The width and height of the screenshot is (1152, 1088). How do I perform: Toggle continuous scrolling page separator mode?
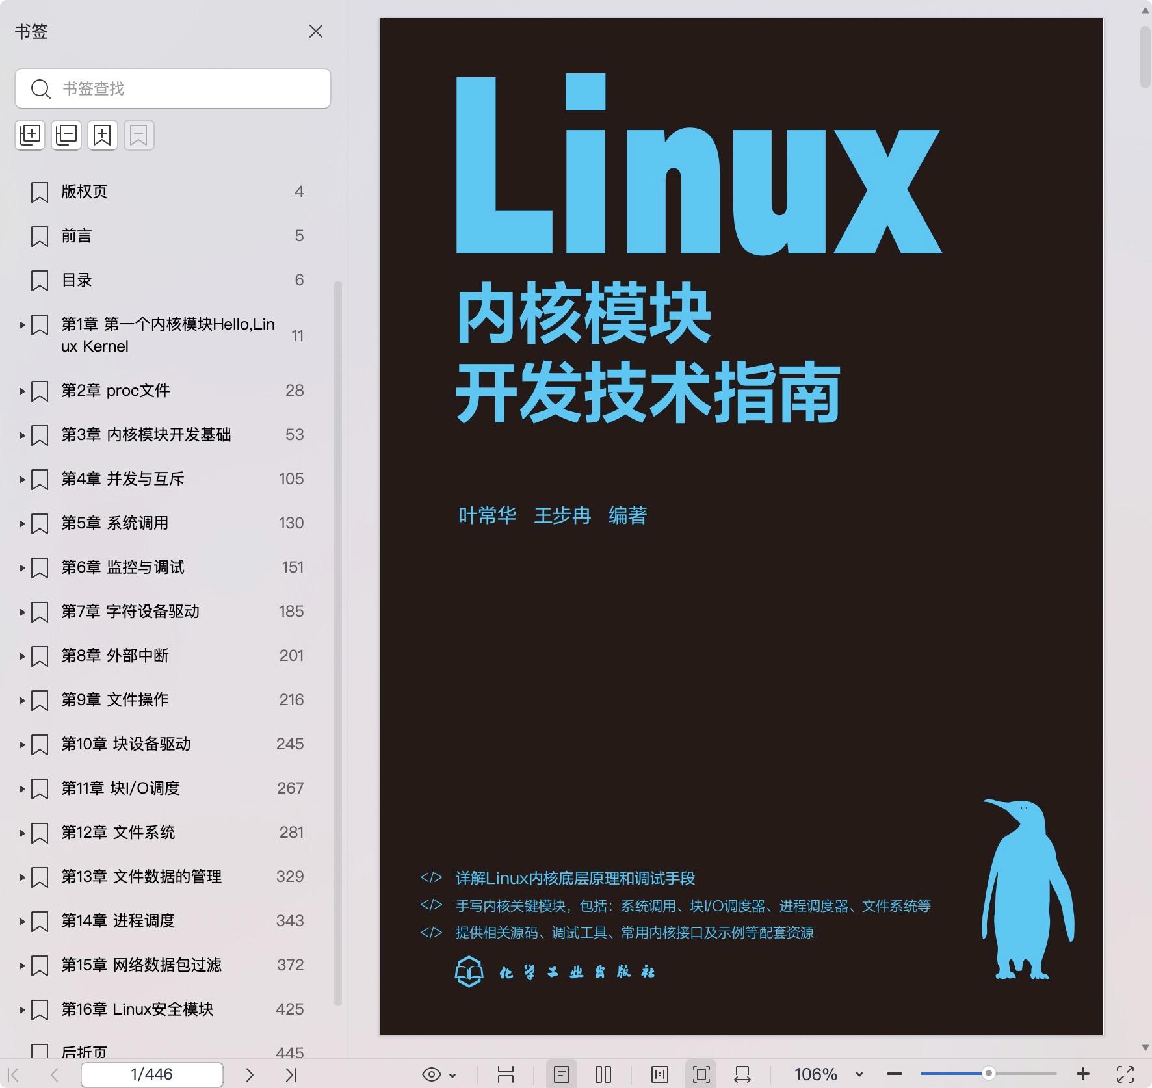[x=506, y=1074]
